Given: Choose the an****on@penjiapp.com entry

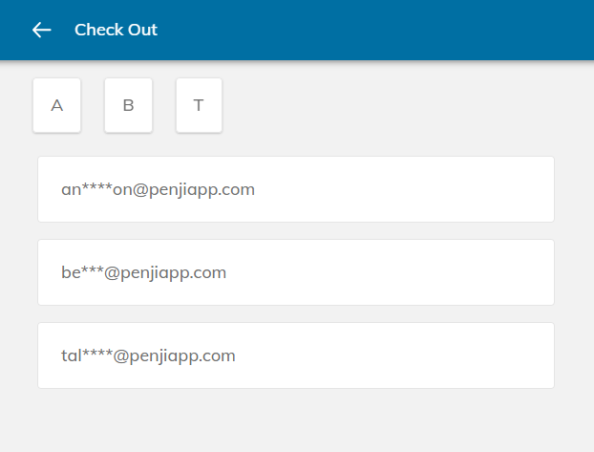Looking at the screenshot, I should [x=296, y=189].
